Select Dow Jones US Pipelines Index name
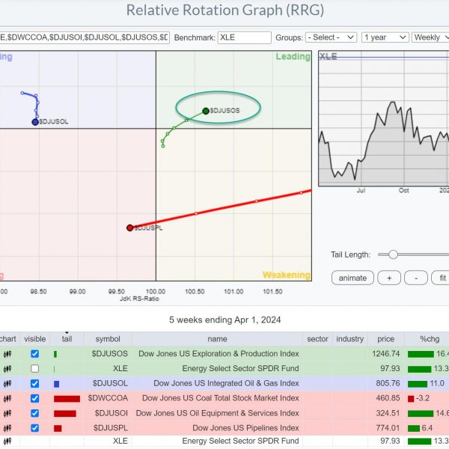Image resolution: width=449 pixels, height=449 pixels. (245, 428)
